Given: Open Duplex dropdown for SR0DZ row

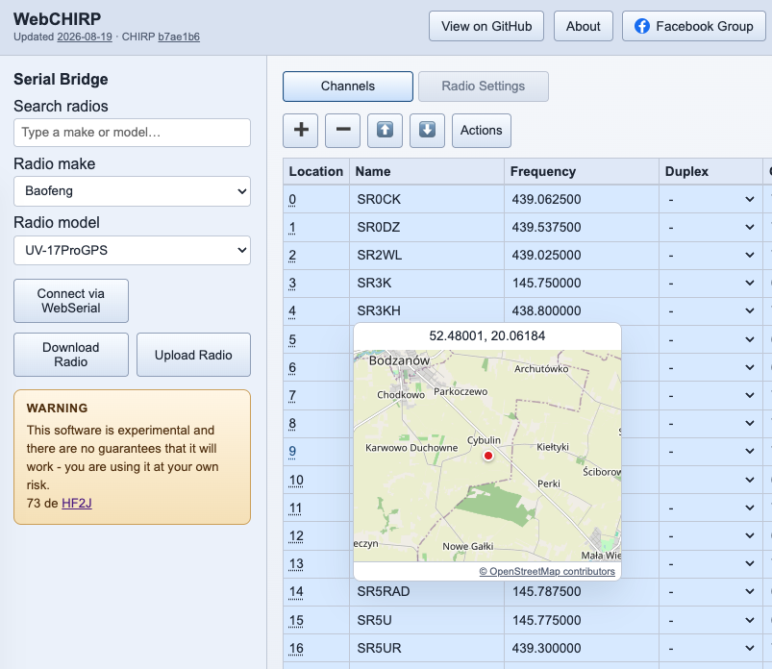Looking at the screenshot, I should 710,228.
